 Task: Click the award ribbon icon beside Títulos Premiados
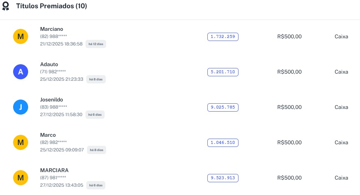[x=6, y=6]
